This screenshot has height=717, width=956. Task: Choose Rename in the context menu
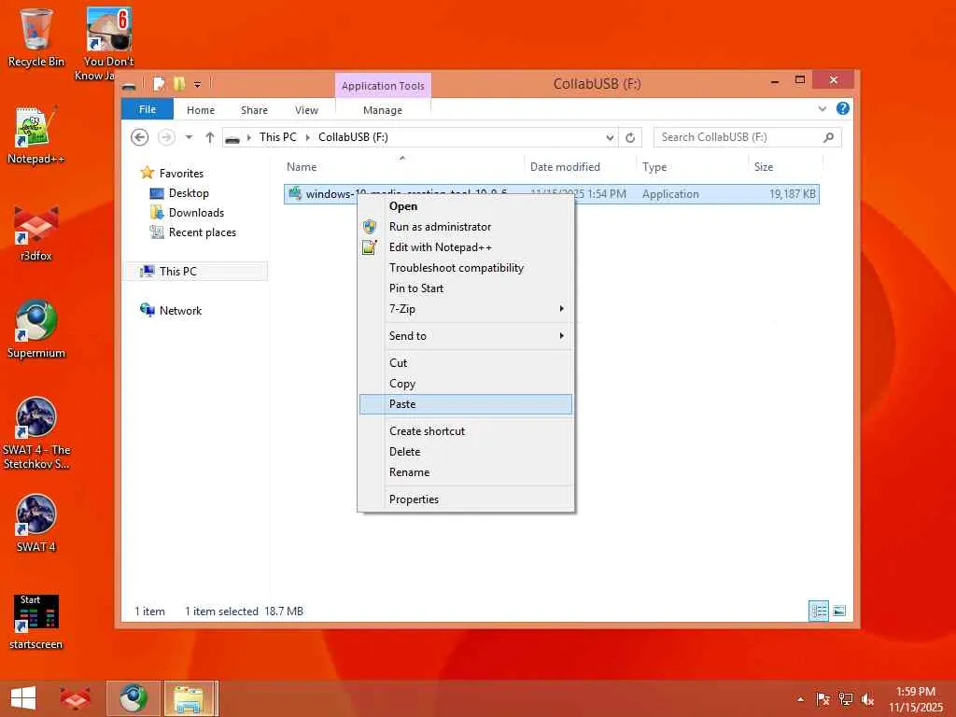coord(466,472)
